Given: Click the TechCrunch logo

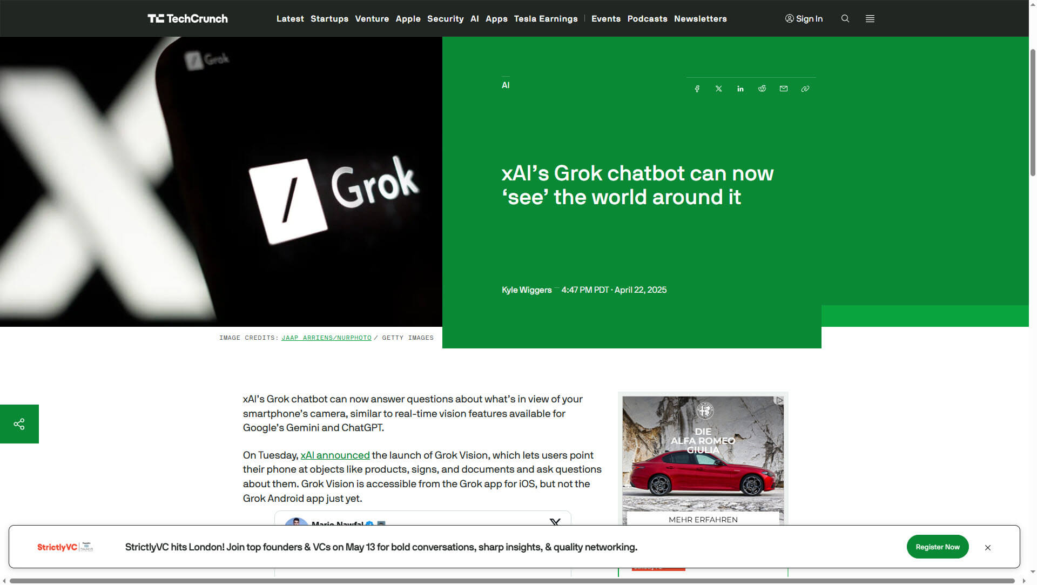Looking at the screenshot, I should point(187,18).
